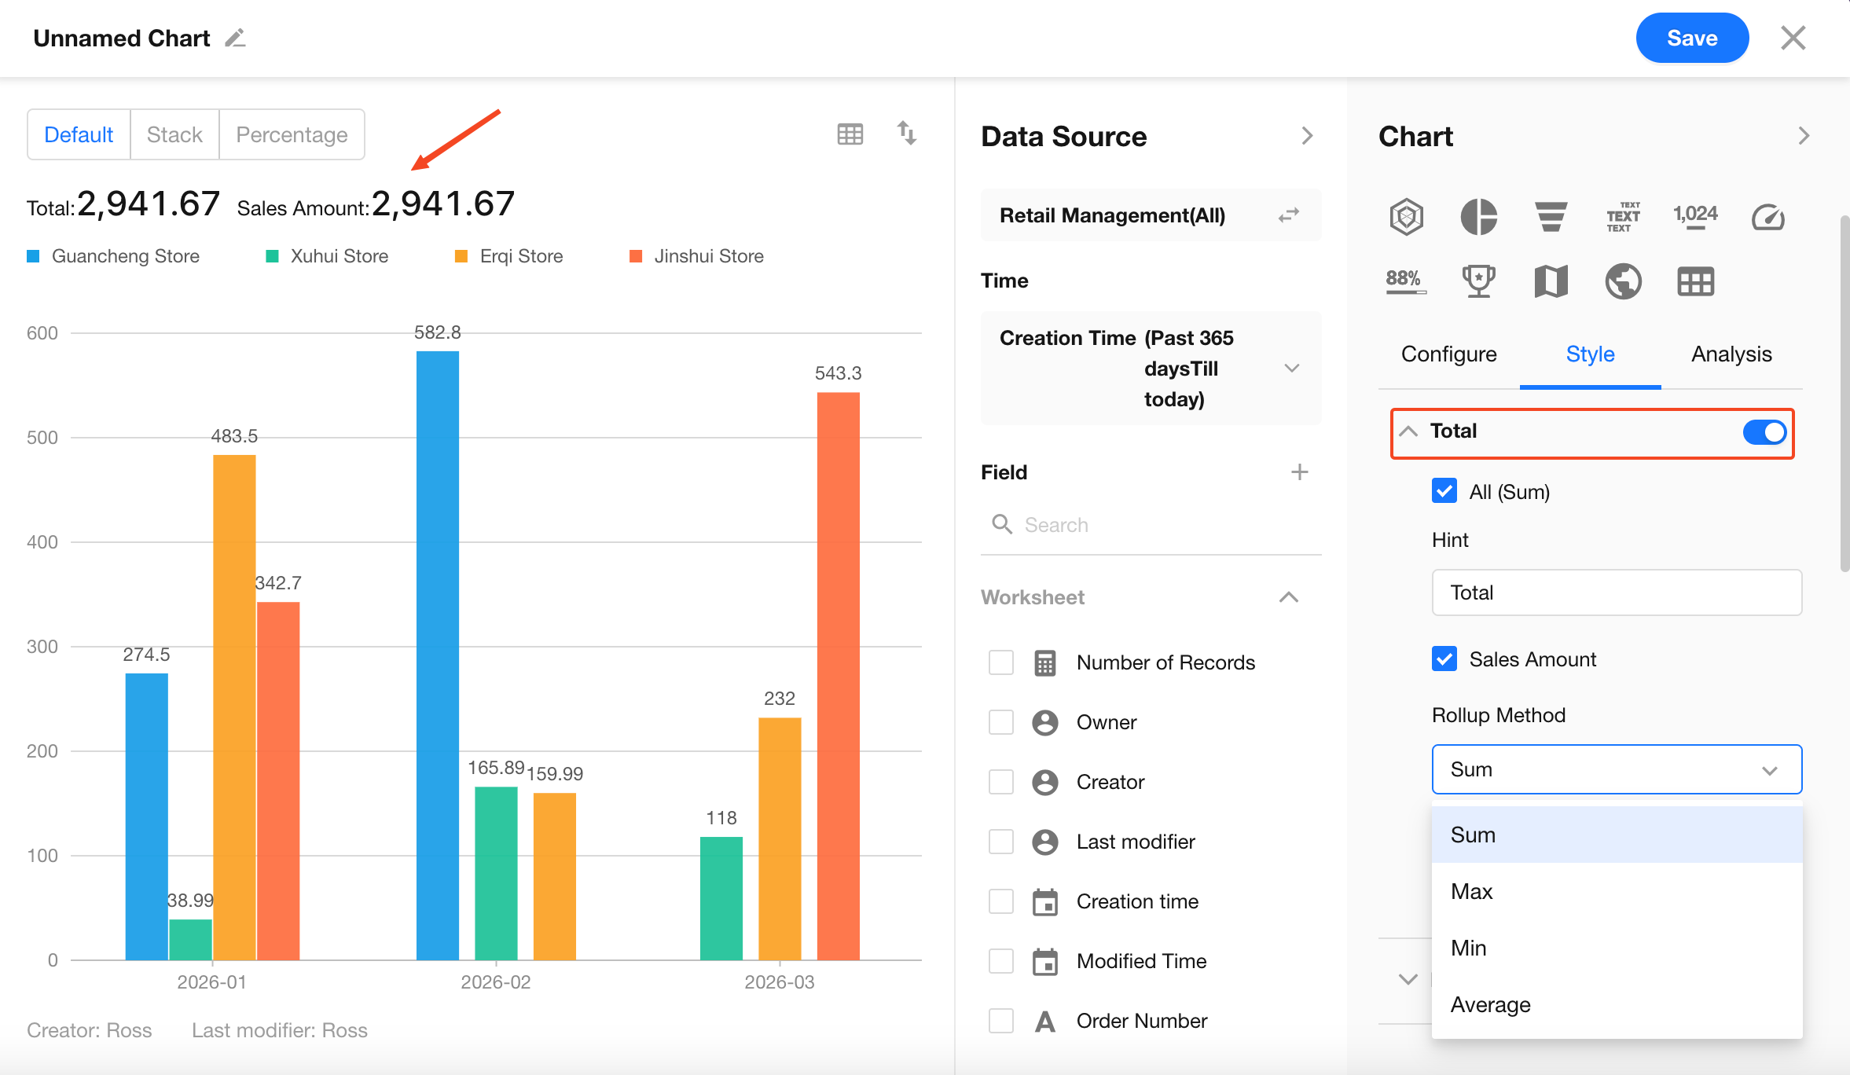Switch to Stack display mode
The image size is (1850, 1075).
[x=174, y=134]
